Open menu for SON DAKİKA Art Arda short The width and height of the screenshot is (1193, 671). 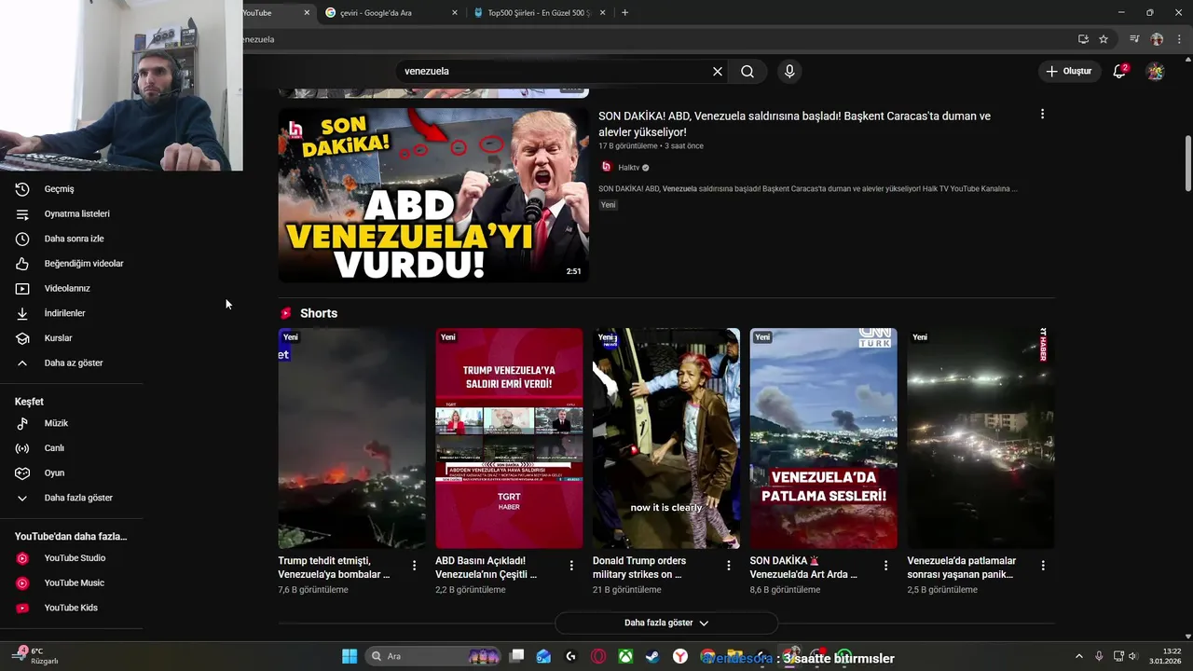click(x=885, y=566)
